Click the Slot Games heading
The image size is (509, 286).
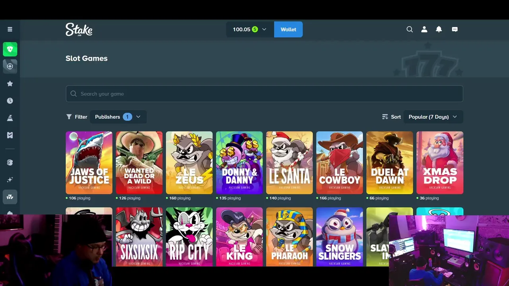pos(86,58)
